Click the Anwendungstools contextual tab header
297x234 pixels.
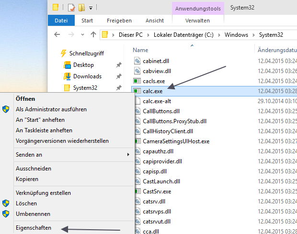coord(198,9)
